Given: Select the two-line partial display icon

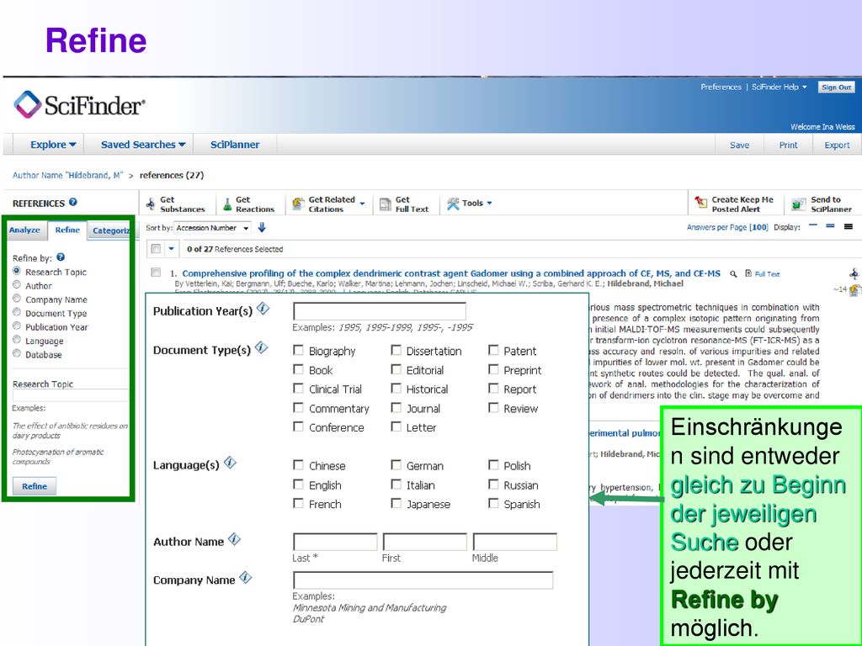Looking at the screenshot, I should point(830,225).
